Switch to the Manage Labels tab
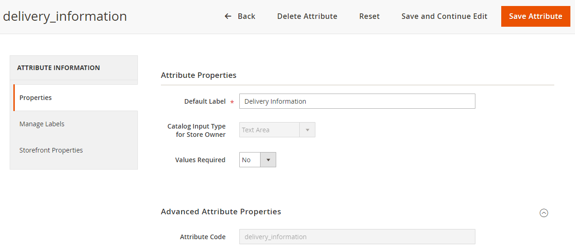575x247 pixels. [42, 124]
